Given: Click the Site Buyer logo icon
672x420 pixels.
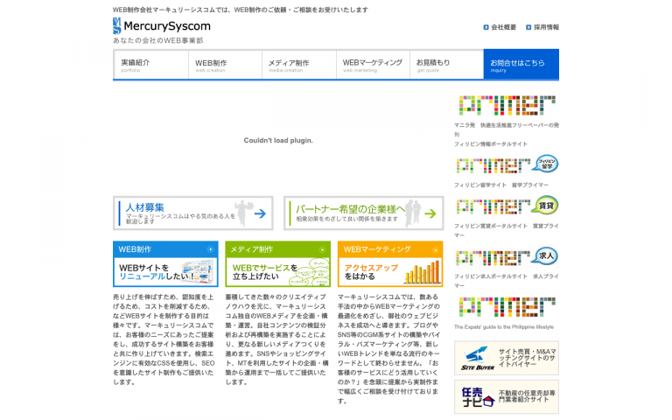Looking at the screenshot, I should coord(478,358).
